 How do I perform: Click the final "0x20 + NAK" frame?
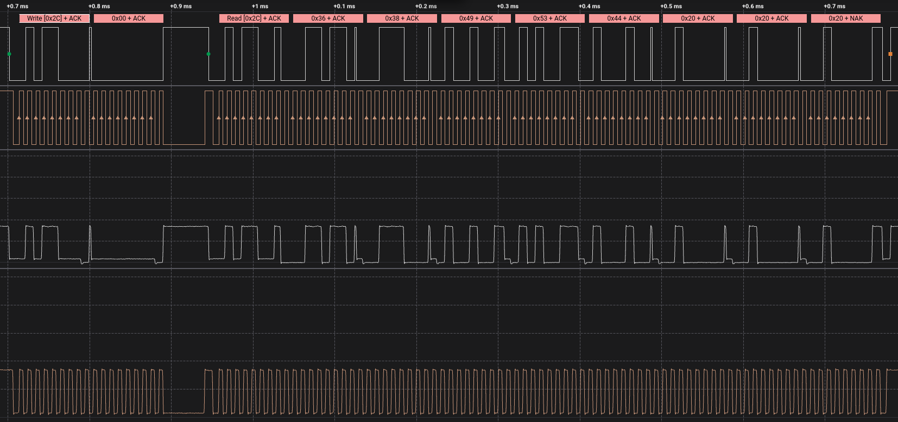[845, 18]
